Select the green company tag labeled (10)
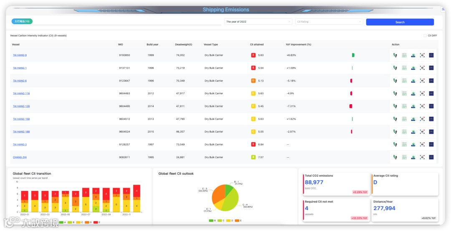This screenshot has height=231, width=451. [22, 21]
